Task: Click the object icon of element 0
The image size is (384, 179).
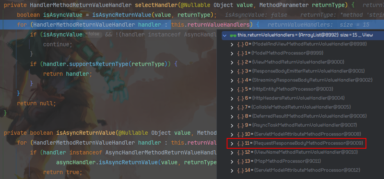Action: pos(240,44)
